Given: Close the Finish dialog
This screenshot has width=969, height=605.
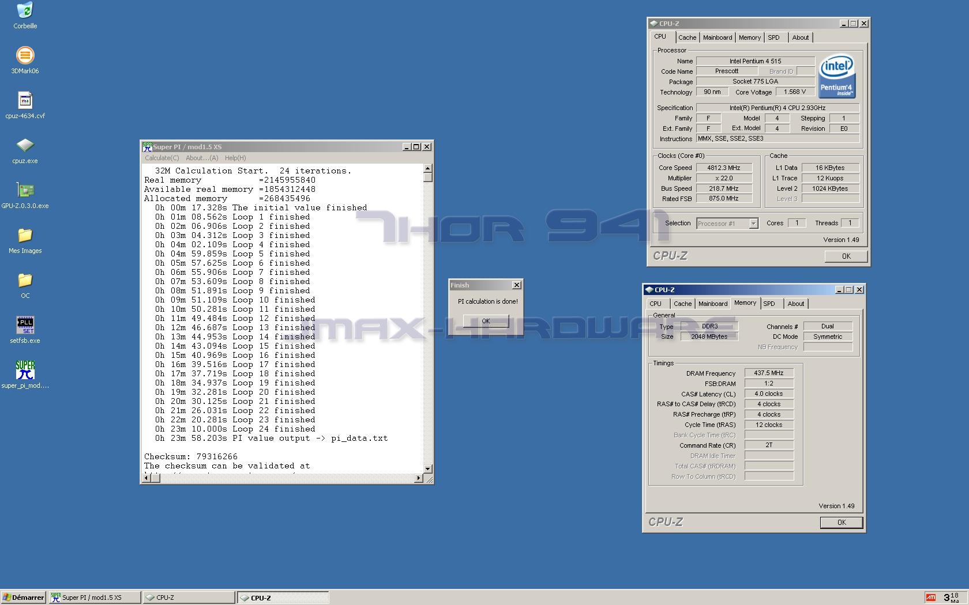Looking at the screenshot, I should 517,285.
